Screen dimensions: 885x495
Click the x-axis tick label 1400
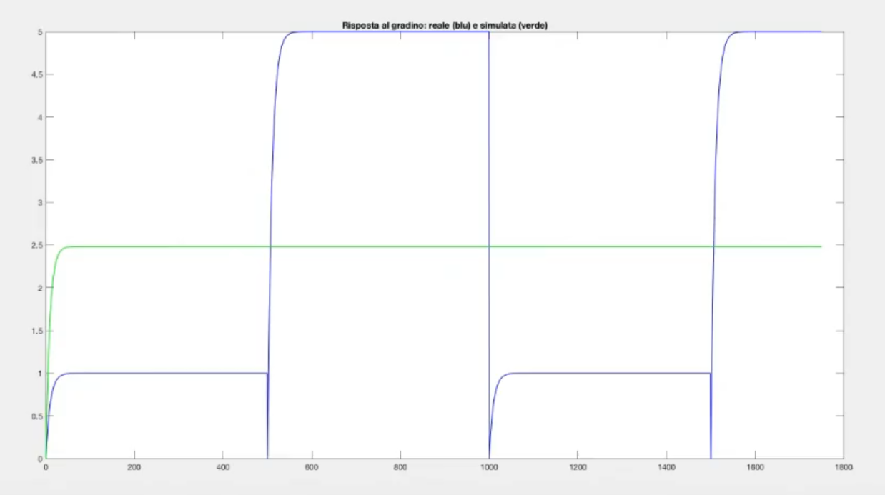click(x=666, y=469)
